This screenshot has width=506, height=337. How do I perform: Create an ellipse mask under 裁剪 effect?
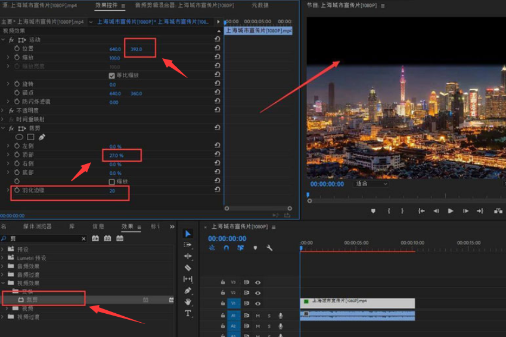click(19, 137)
